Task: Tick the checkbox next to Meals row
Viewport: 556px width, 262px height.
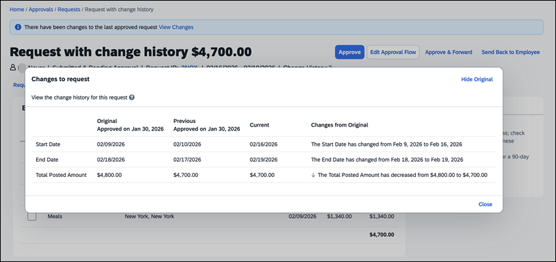Action: (x=32, y=216)
